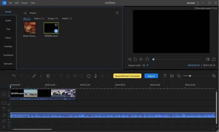Click the timeline zoom slider handle
Screen dimensions: 219x132
pos(190,76)
